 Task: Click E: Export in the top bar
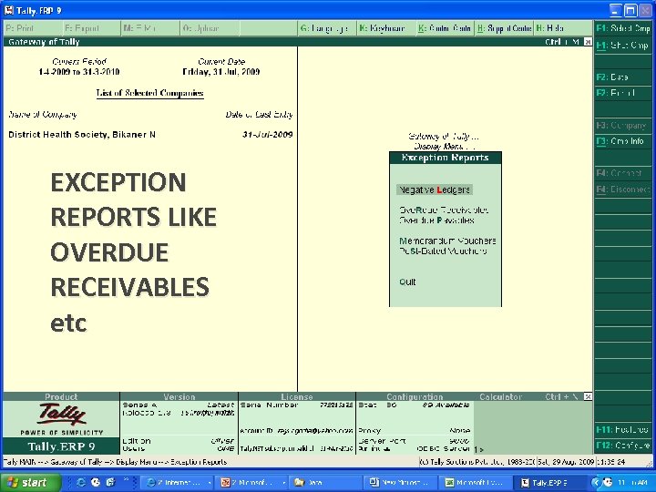pos(91,28)
